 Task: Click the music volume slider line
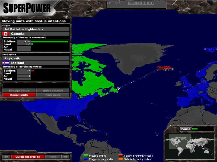(160, 3)
